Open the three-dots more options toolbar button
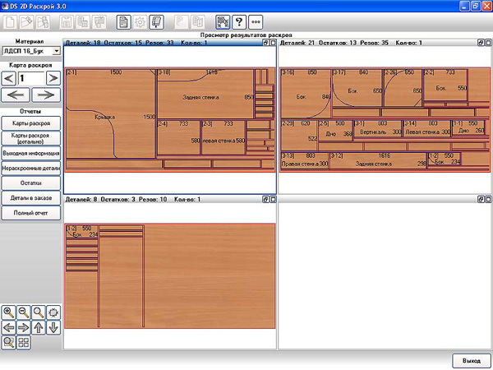This screenshot has width=493, height=370. [x=256, y=22]
